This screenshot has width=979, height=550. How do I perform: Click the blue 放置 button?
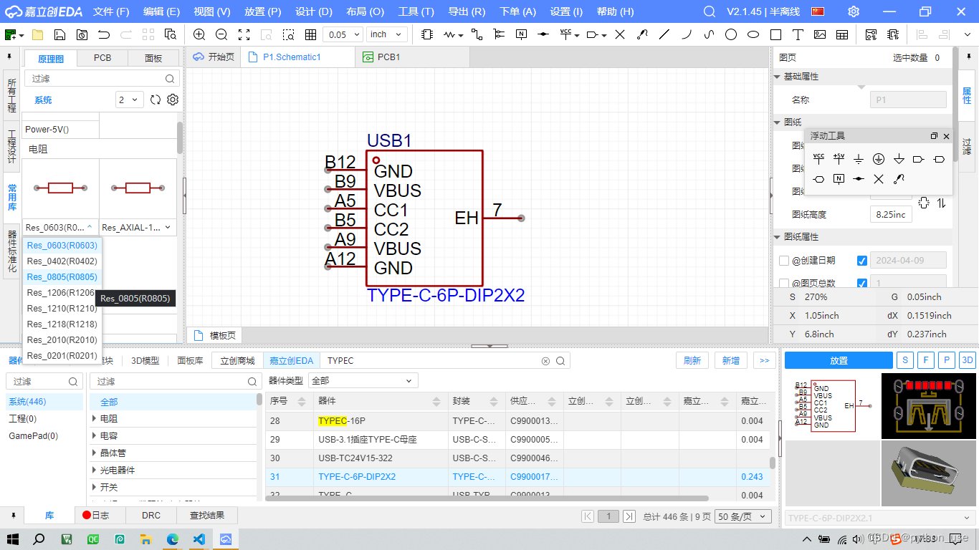(x=839, y=360)
